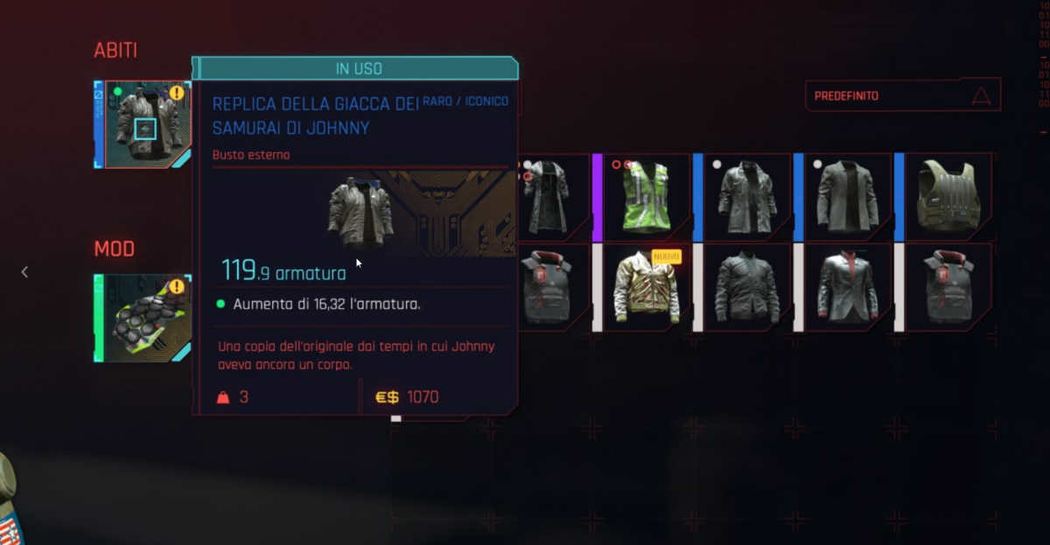Select the dark jacket in blue-bordered slot

coord(746,198)
